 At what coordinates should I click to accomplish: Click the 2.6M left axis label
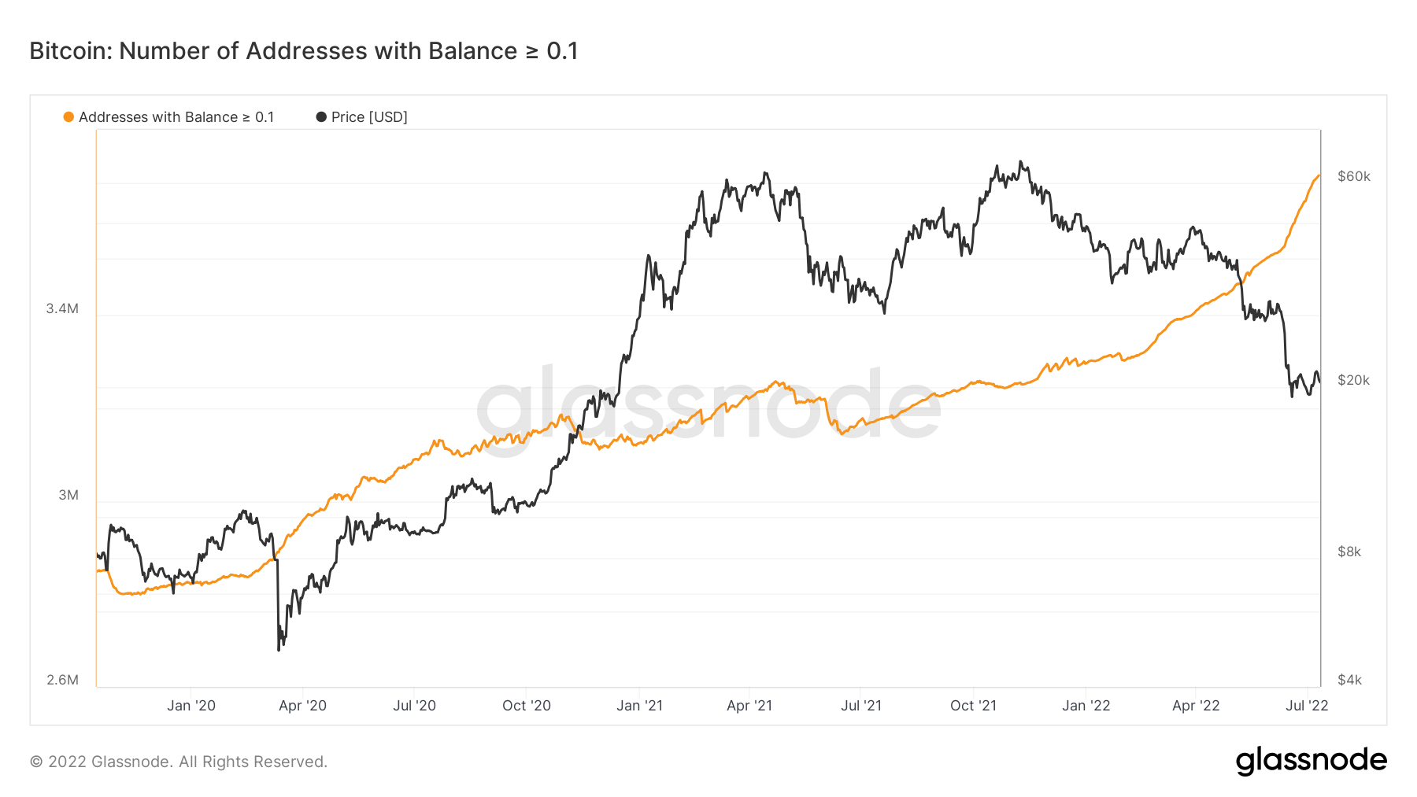pos(62,680)
